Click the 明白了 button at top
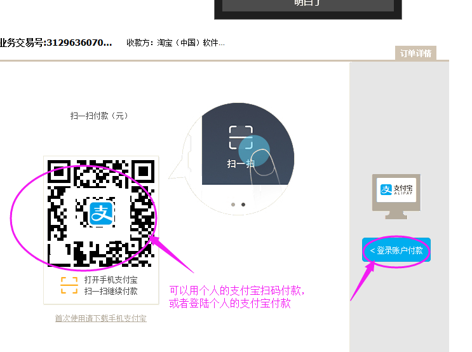Screen dimensions: 472x352 pos(307,3)
